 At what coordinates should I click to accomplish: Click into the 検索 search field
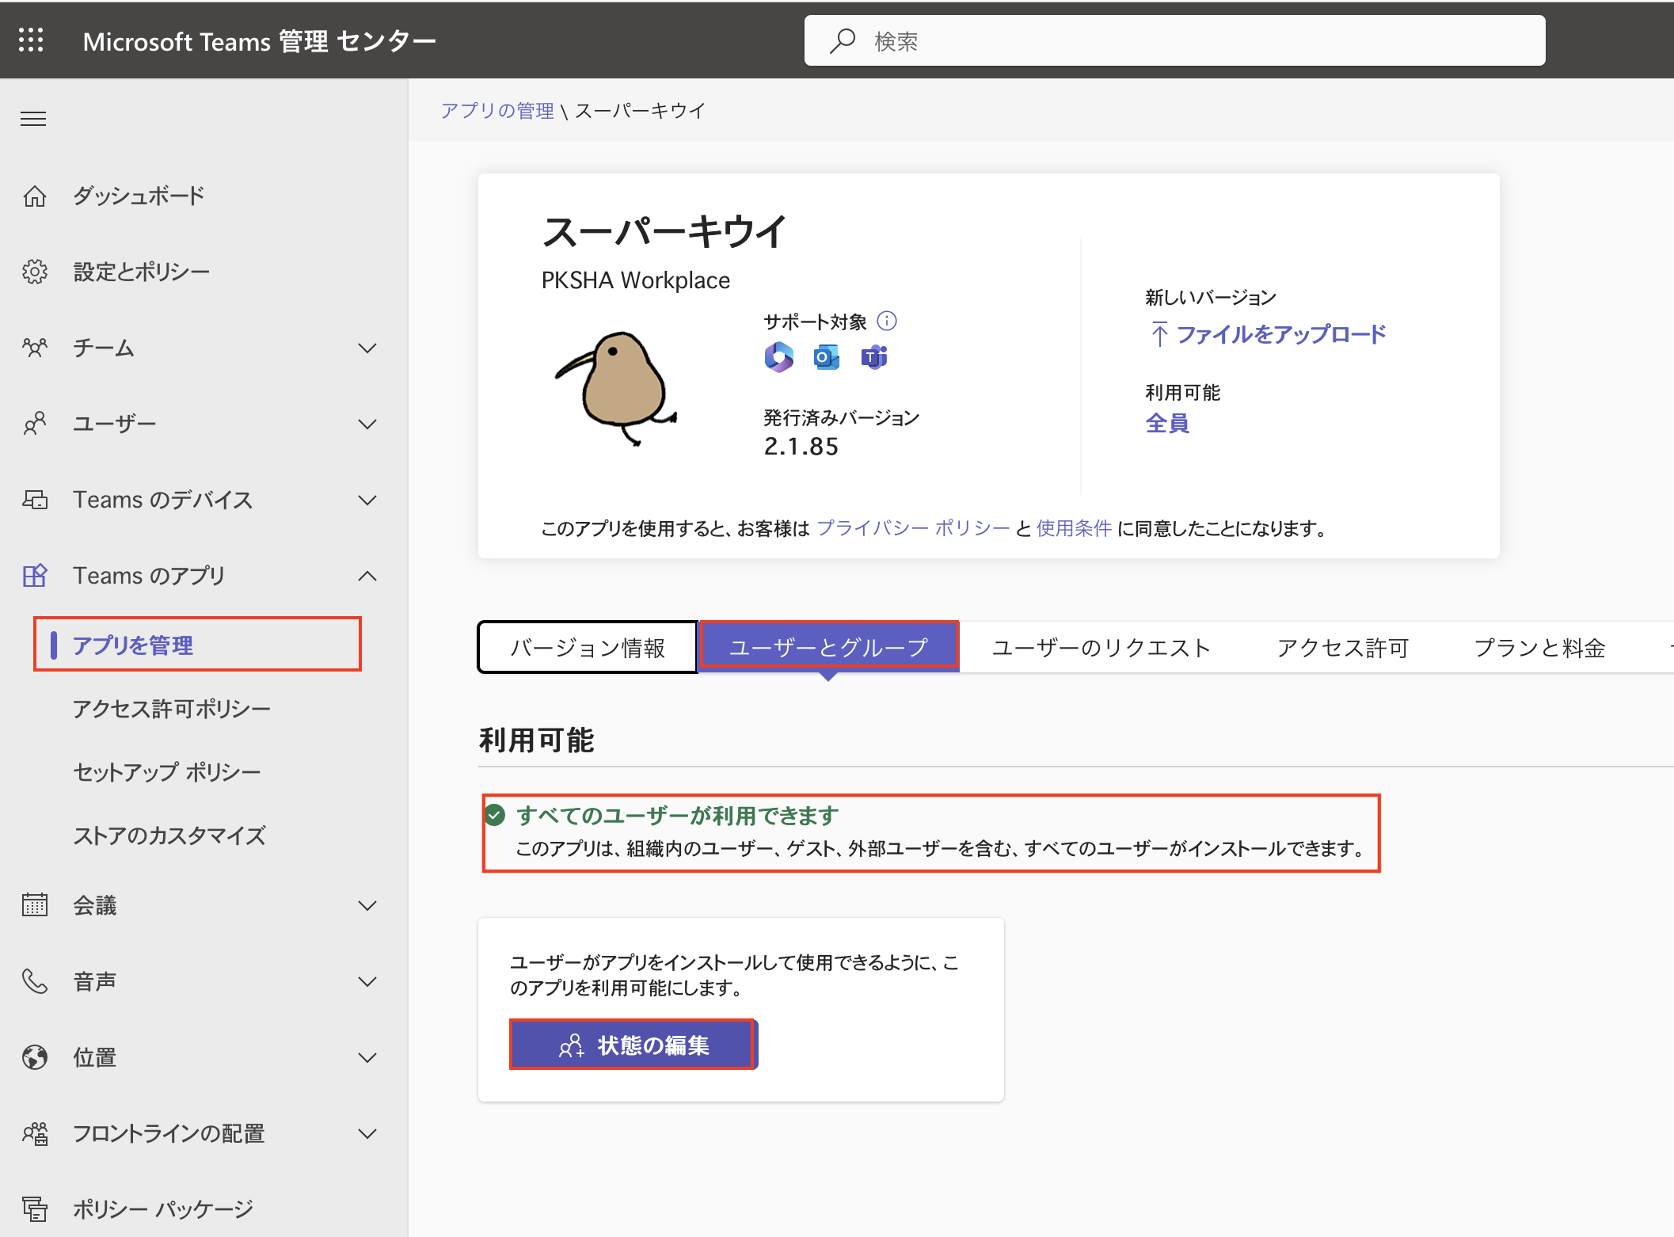(1174, 40)
